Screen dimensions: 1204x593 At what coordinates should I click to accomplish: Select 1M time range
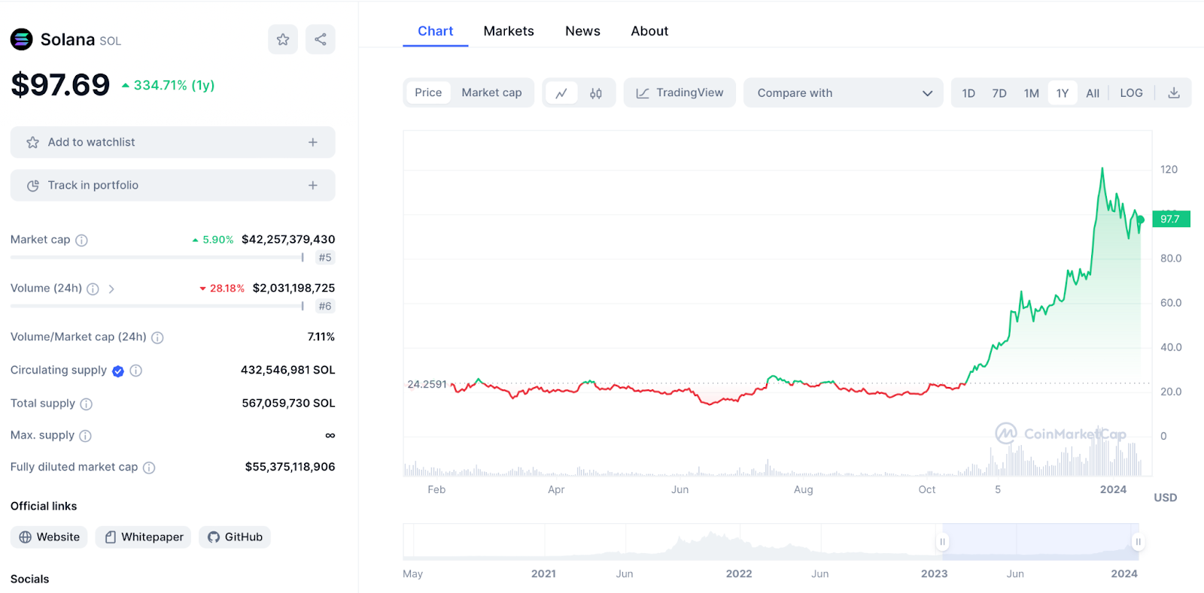tap(1031, 93)
